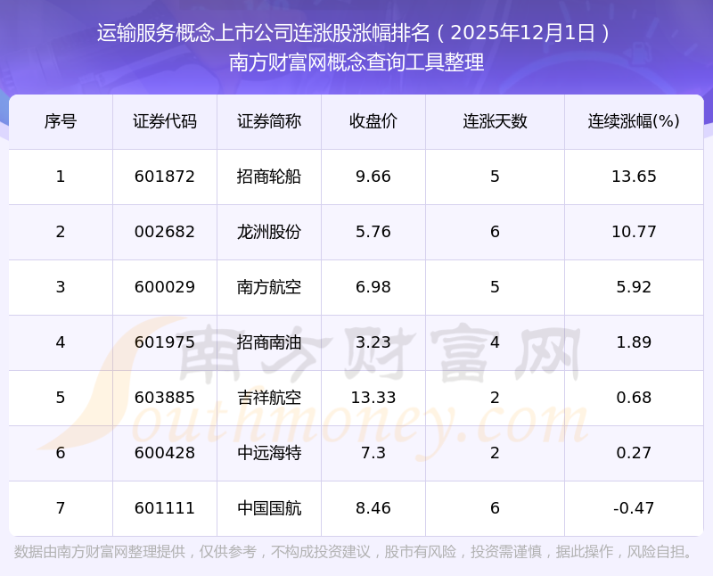This screenshot has height=576, width=713.
Task: Select stock name 龙洲股份
Action: [269, 232]
